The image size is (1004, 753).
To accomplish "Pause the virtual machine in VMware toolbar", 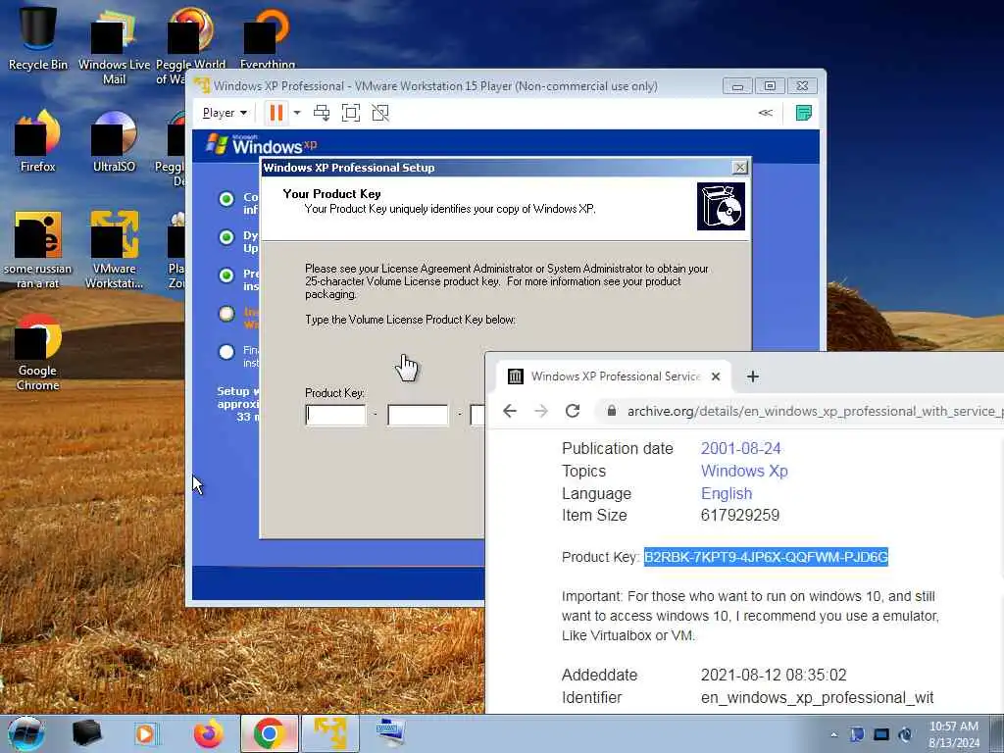I will click(x=276, y=114).
